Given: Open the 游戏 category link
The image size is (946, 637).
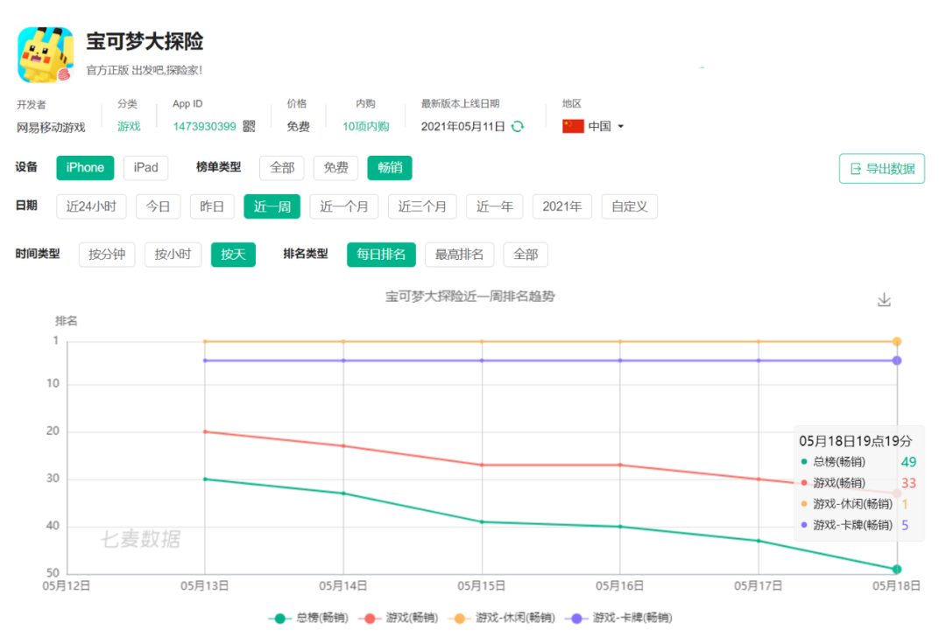Looking at the screenshot, I should (129, 126).
